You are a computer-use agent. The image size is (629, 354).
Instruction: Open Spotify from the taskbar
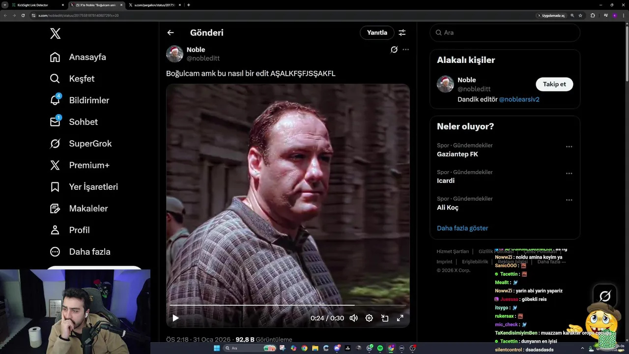[x=380, y=348]
